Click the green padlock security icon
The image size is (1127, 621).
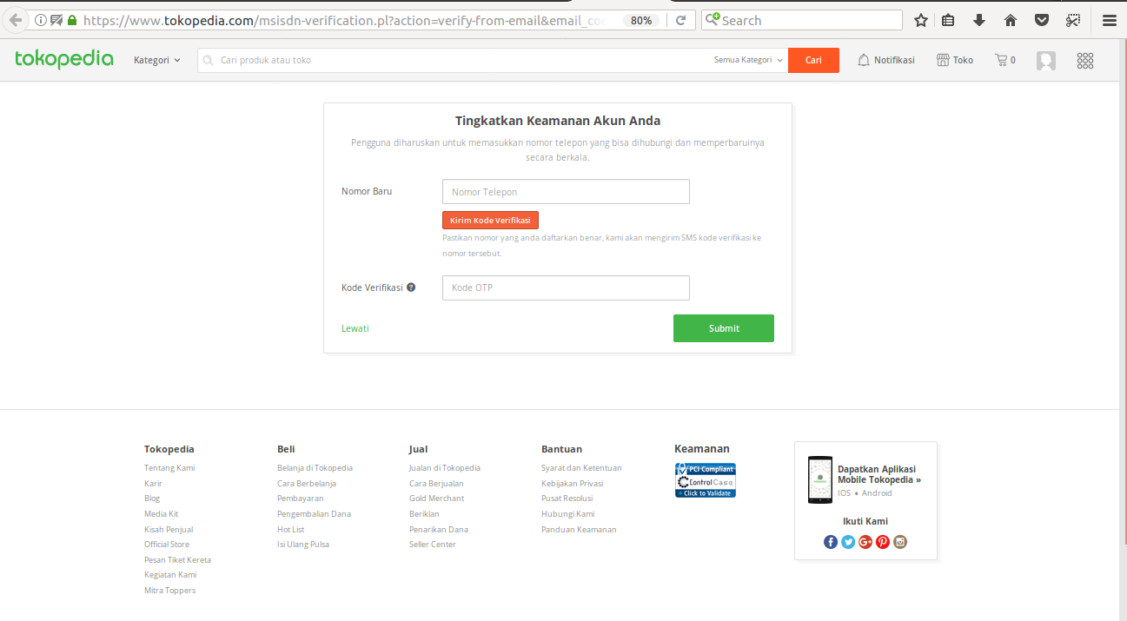(72, 20)
